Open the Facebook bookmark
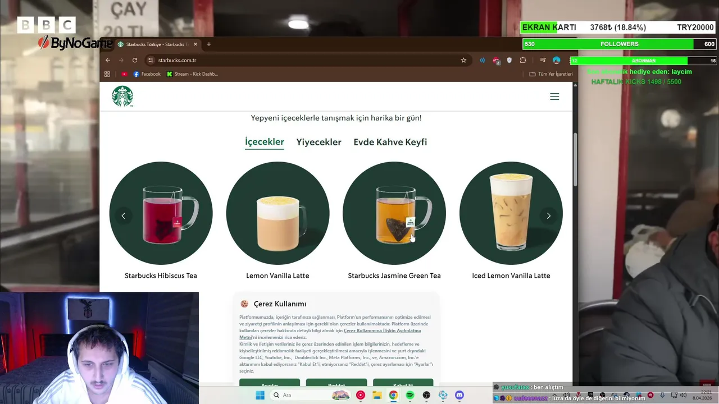 (147, 74)
